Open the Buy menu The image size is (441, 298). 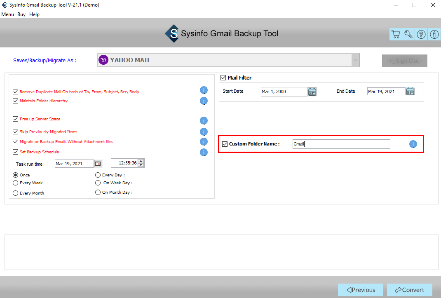(21, 14)
